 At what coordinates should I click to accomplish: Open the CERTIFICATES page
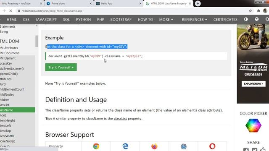(x=225, y=20)
